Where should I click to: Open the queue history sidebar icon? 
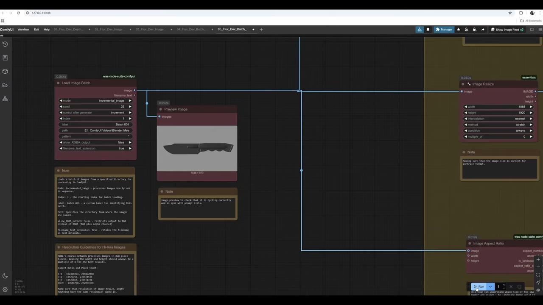pos(5,44)
